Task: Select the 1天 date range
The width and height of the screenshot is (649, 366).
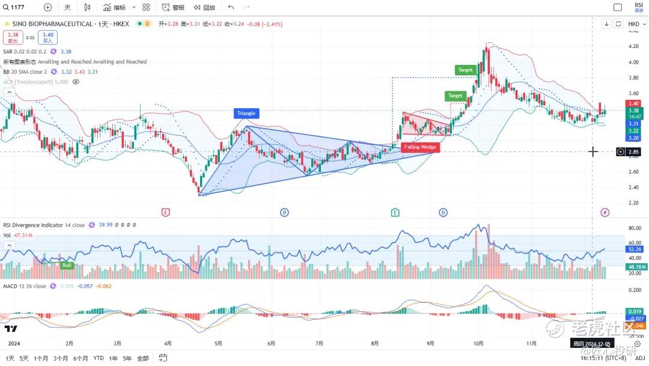Action: pos(10,358)
